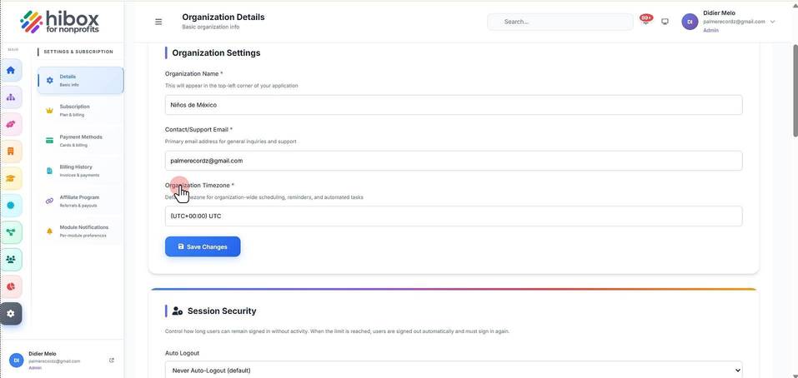Select Module Notifications menu item
Viewport: 798px width, 378px height.
(x=80, y=231)
